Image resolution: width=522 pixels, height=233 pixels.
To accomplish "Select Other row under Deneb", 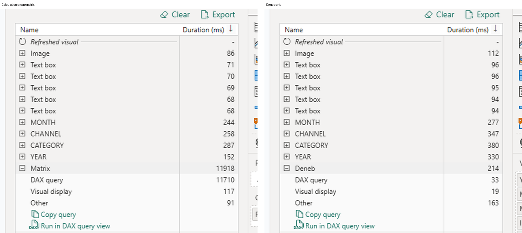I will point(391,203).
